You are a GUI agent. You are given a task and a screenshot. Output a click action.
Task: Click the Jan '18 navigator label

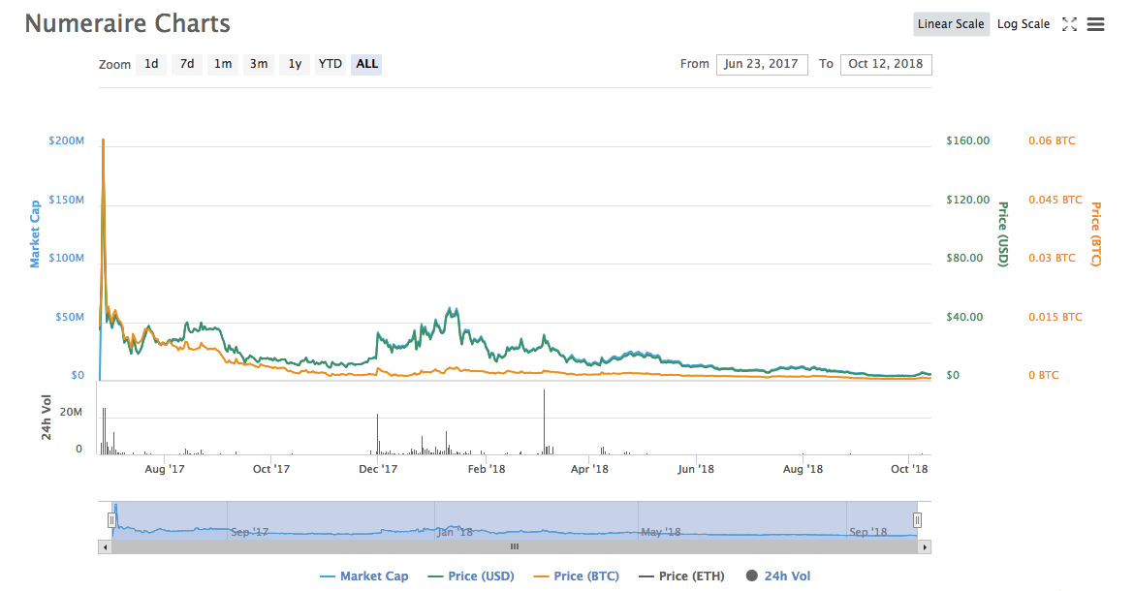[x=455, y=532]
